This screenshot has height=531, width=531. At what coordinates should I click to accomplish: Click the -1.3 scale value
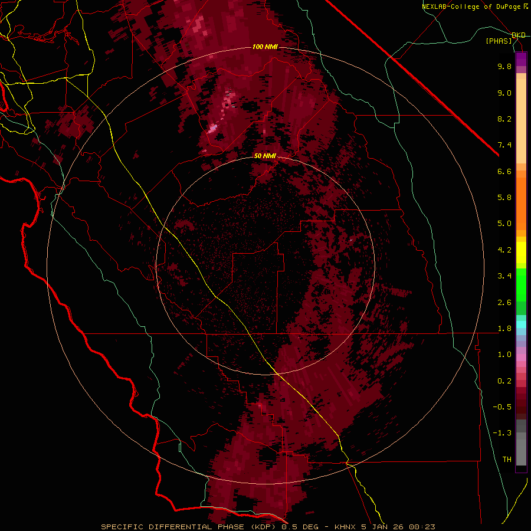pyautogui.click(x=502, y=433)
